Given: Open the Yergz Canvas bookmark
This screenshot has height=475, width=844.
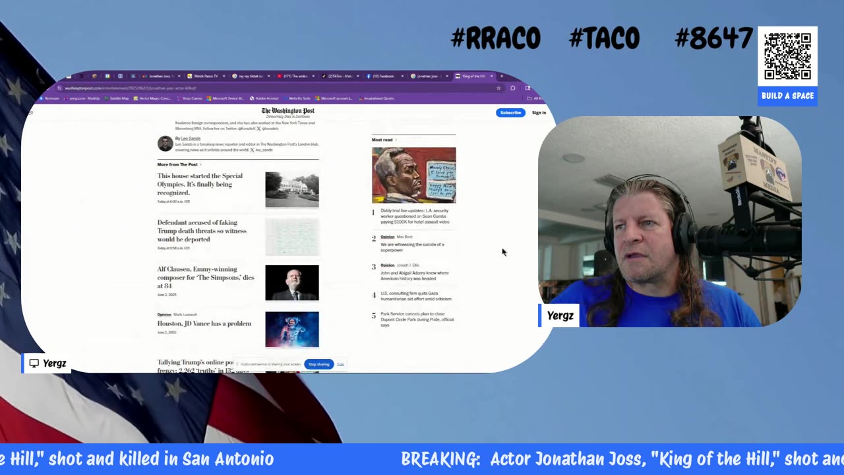Looking at the screenshot, I should coord(189,98).
